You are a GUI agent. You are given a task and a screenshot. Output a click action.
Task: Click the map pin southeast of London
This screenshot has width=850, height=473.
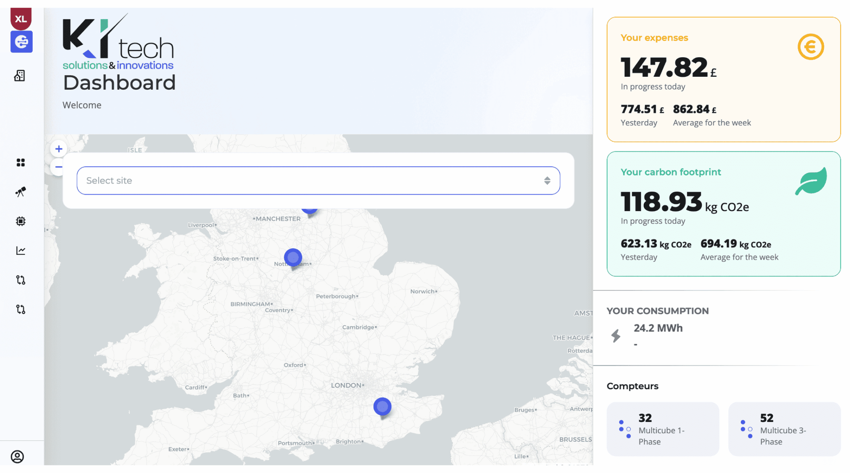382,407
